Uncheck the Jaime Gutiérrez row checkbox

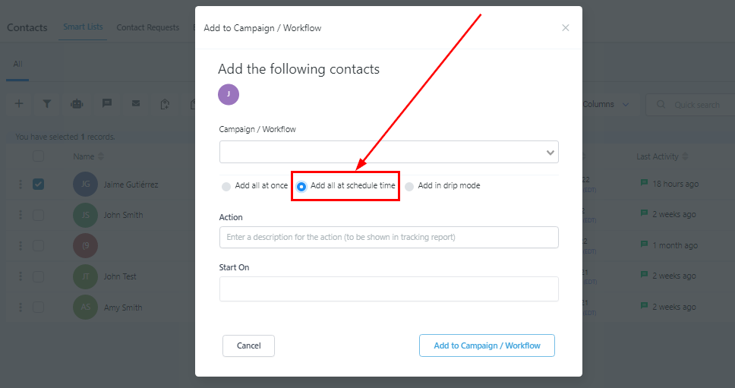[x=39, y=184]
